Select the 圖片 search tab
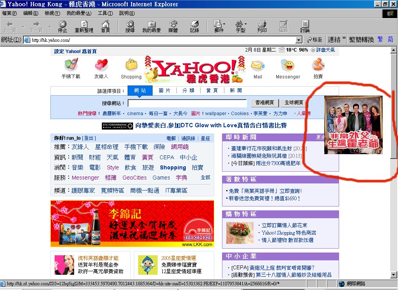This screenshot has height=290, width=398. [x=165, y=91]
